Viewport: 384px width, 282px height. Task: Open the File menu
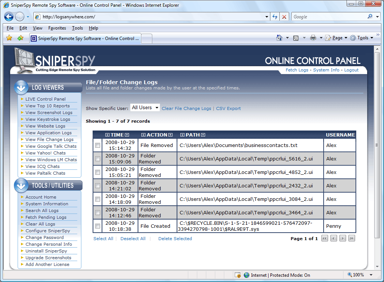pos(10,28)
